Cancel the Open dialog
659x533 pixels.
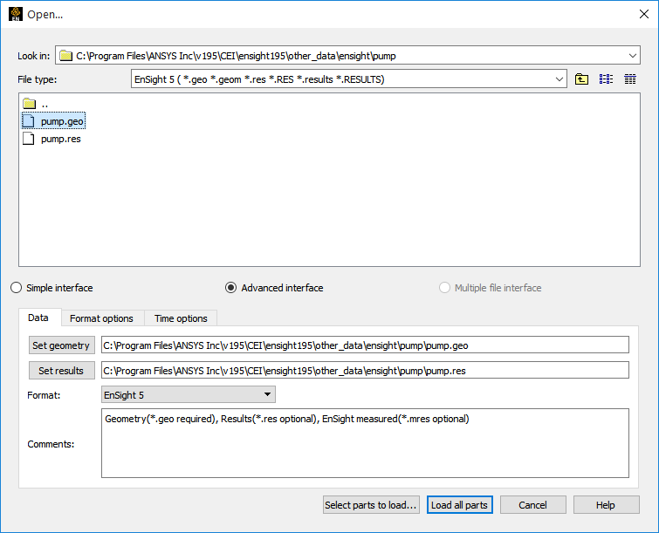click(532, 505)
